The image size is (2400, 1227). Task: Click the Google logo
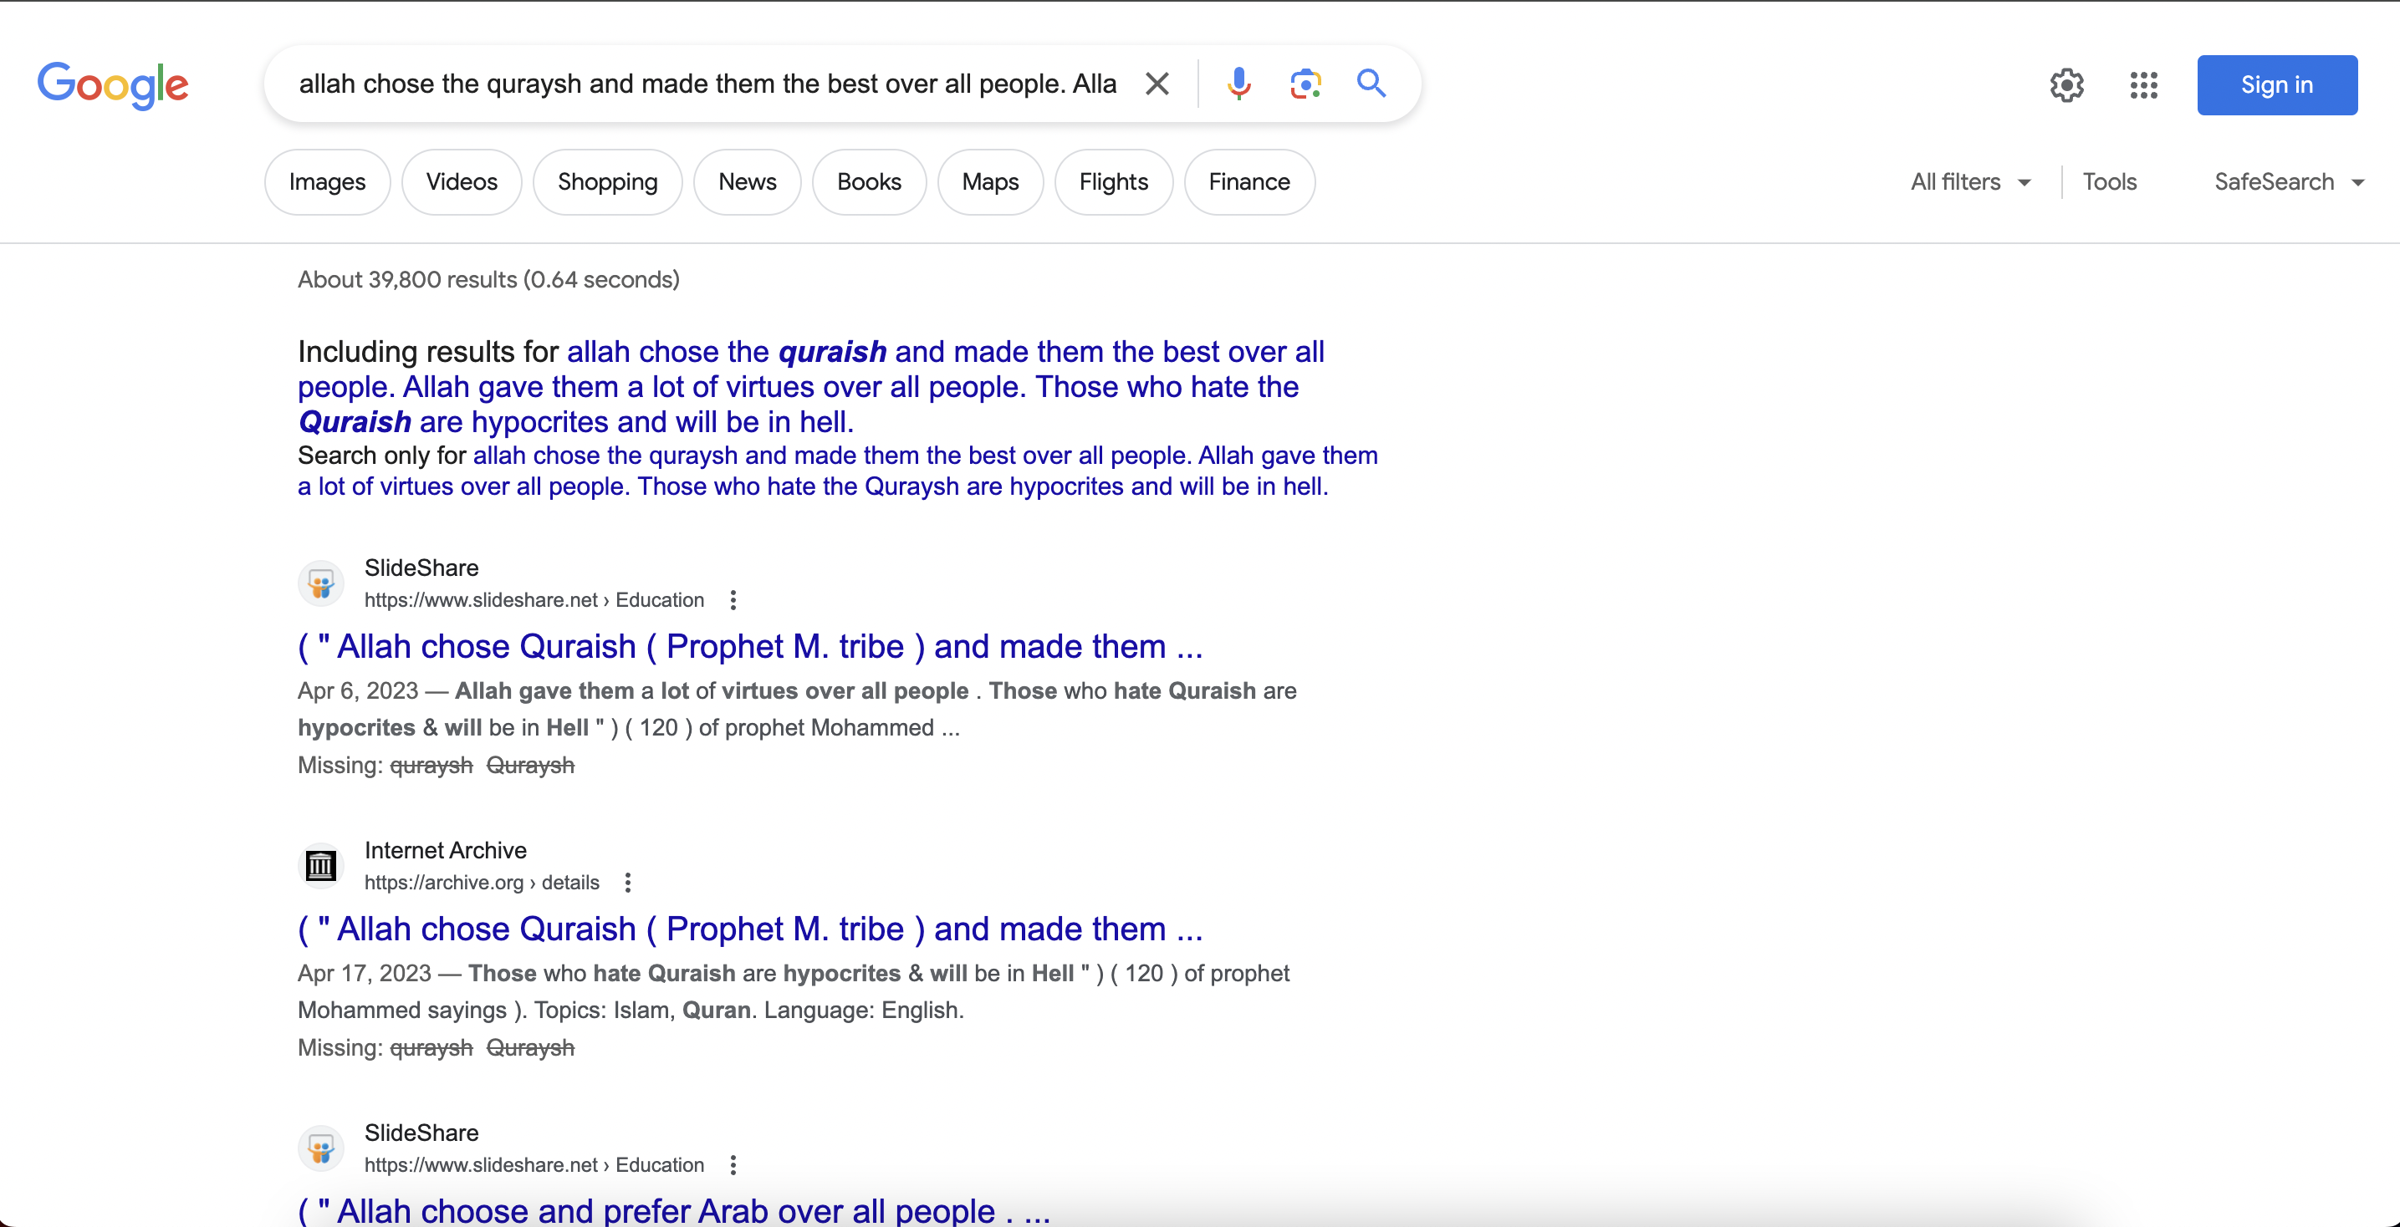pos(113,84)
